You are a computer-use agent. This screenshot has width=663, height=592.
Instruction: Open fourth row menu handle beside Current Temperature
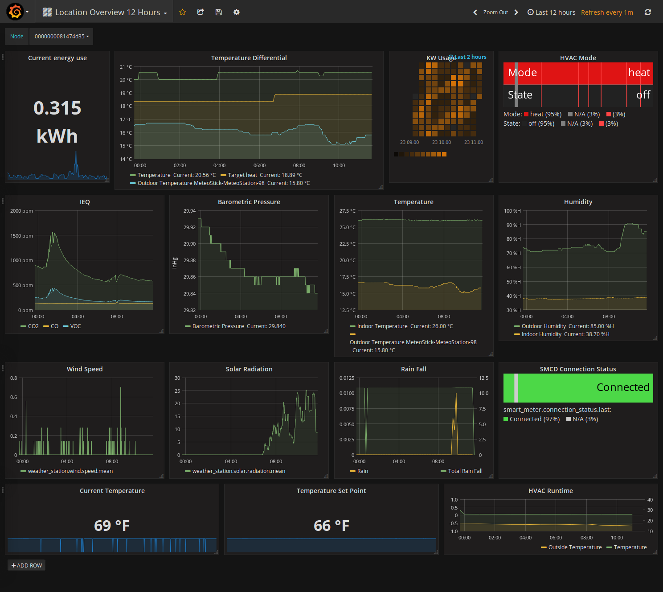pyautogui.click(x=3, y=490)
